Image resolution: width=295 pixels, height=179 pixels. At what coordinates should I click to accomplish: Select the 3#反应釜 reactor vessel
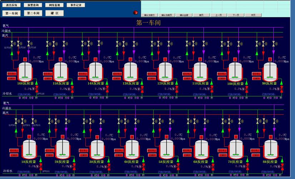[x=97, y=149]
